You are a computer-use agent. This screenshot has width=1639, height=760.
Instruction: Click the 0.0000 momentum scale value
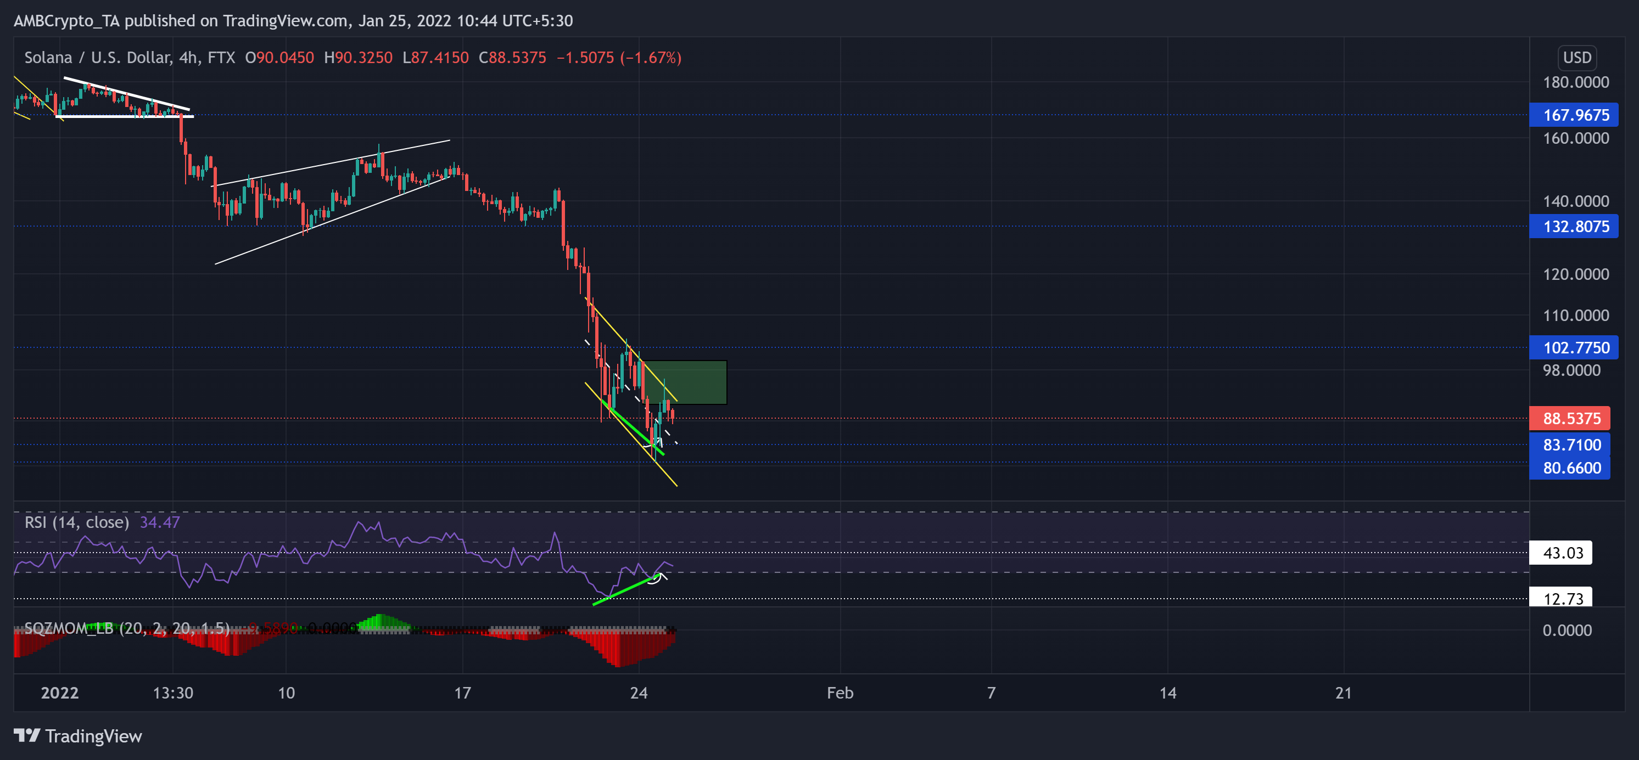(x=1567, y=630)
